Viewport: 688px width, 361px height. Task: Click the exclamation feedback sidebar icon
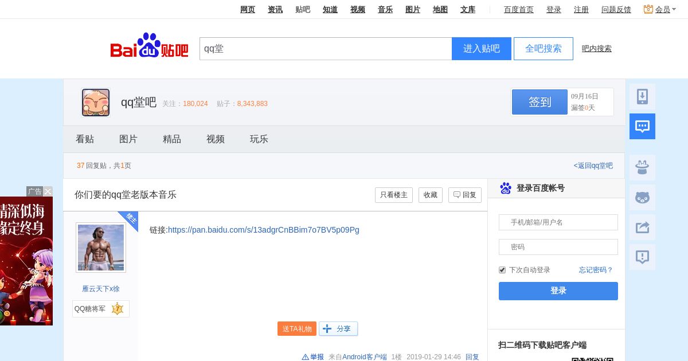click(642, 257)
